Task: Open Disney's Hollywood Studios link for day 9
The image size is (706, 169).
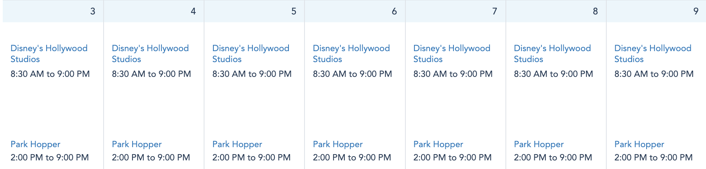Action: pos(652,53)
